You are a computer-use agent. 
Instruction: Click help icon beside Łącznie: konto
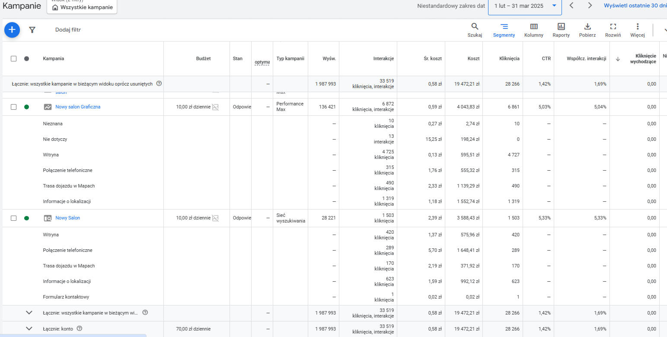coord(79,328)
